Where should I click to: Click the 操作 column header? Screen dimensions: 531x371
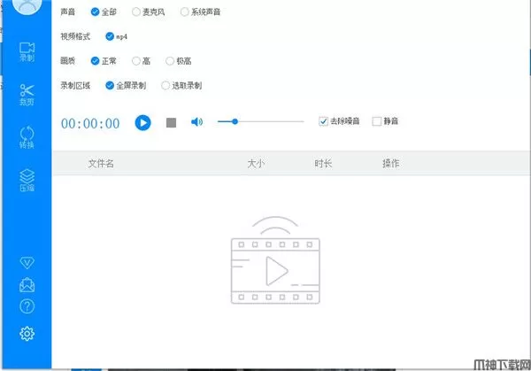tap(391, 164)
